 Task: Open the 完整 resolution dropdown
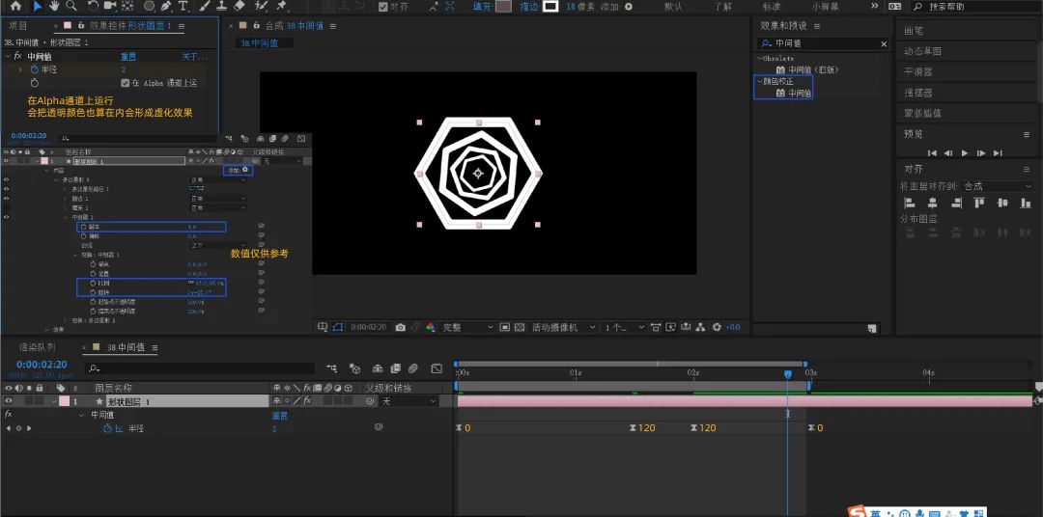(468, 327)
